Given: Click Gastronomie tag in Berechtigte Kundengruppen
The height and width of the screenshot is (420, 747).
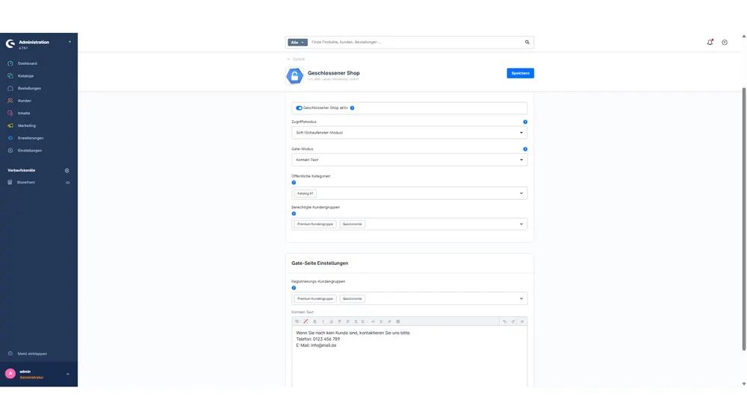Looking at the screenshot, I should point(352,224).
